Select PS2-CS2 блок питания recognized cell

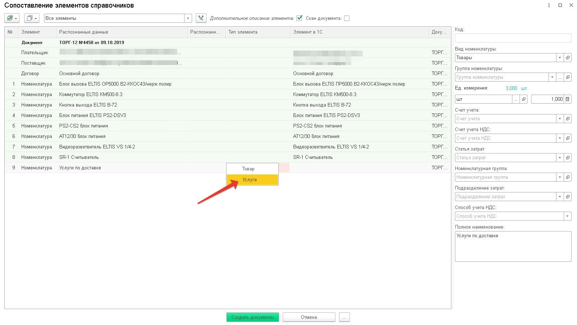pos(122,126)
